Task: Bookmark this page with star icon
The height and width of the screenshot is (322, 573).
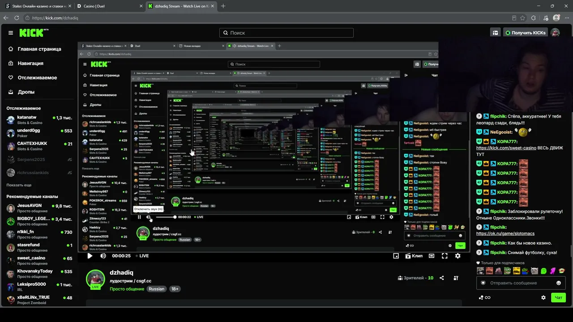Action: point(522,18)
